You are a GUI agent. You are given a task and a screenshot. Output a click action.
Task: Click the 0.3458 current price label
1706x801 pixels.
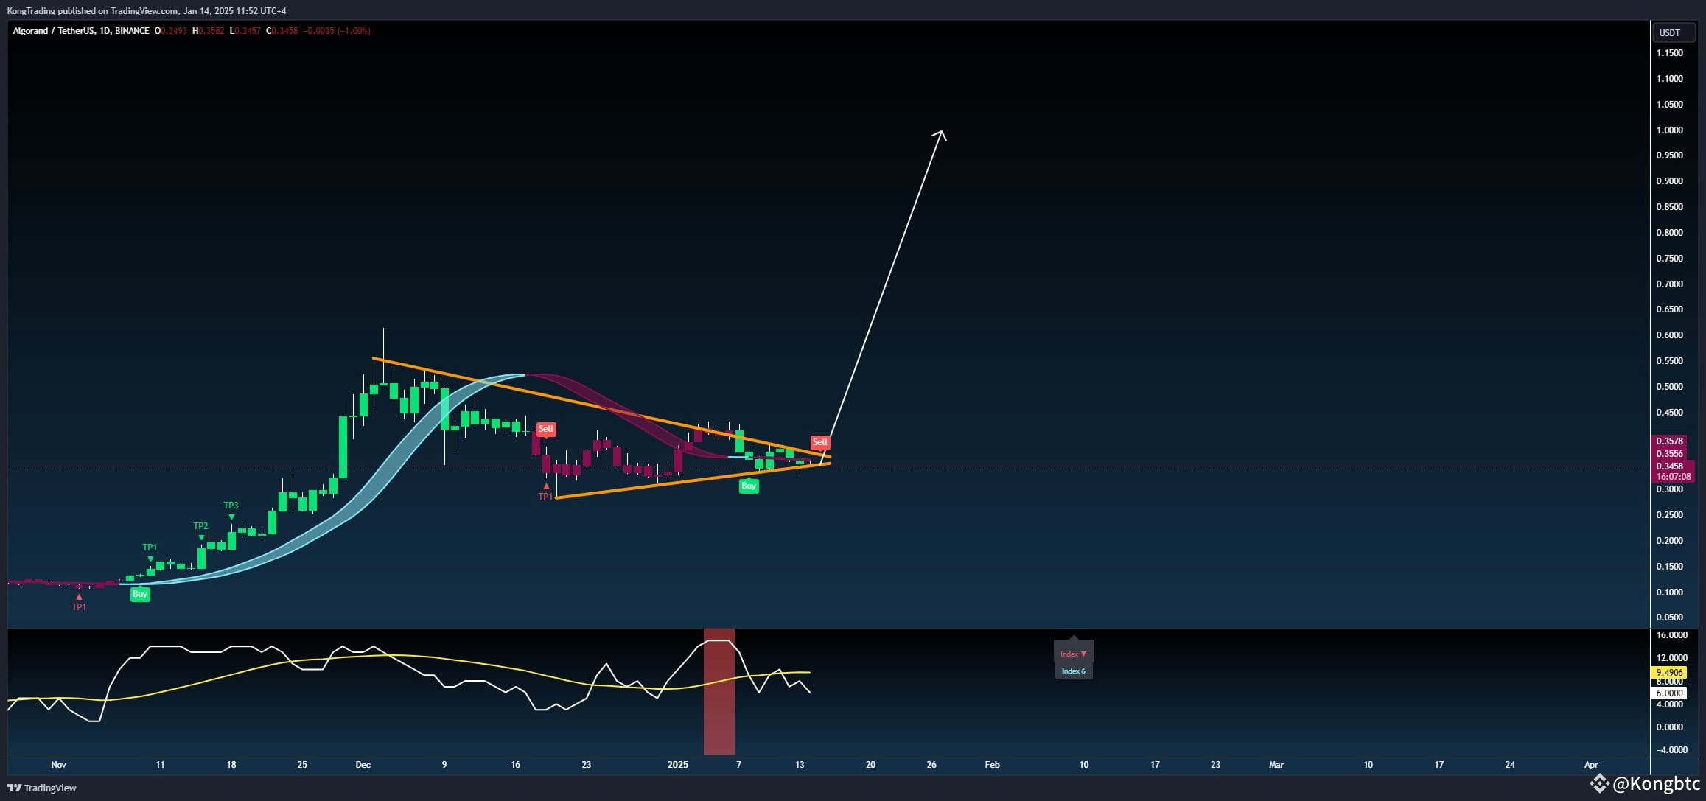[1669, 466]
